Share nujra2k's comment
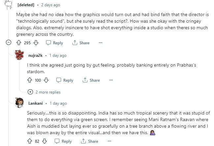 pyautogui.click(x=91, y=80)
